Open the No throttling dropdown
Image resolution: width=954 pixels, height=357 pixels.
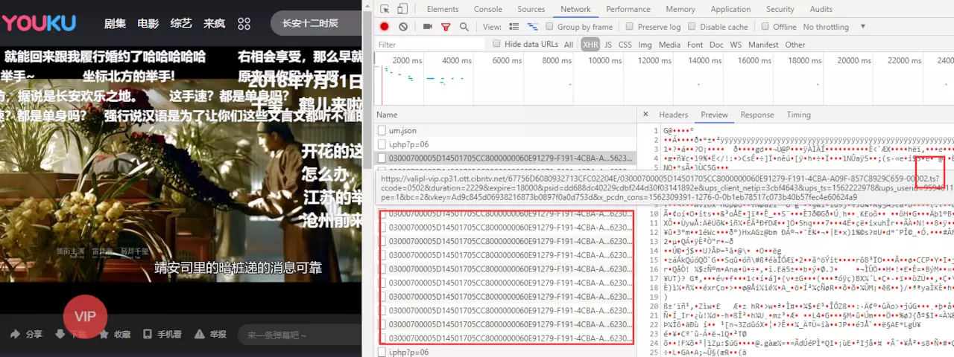(x=833, y=27)
